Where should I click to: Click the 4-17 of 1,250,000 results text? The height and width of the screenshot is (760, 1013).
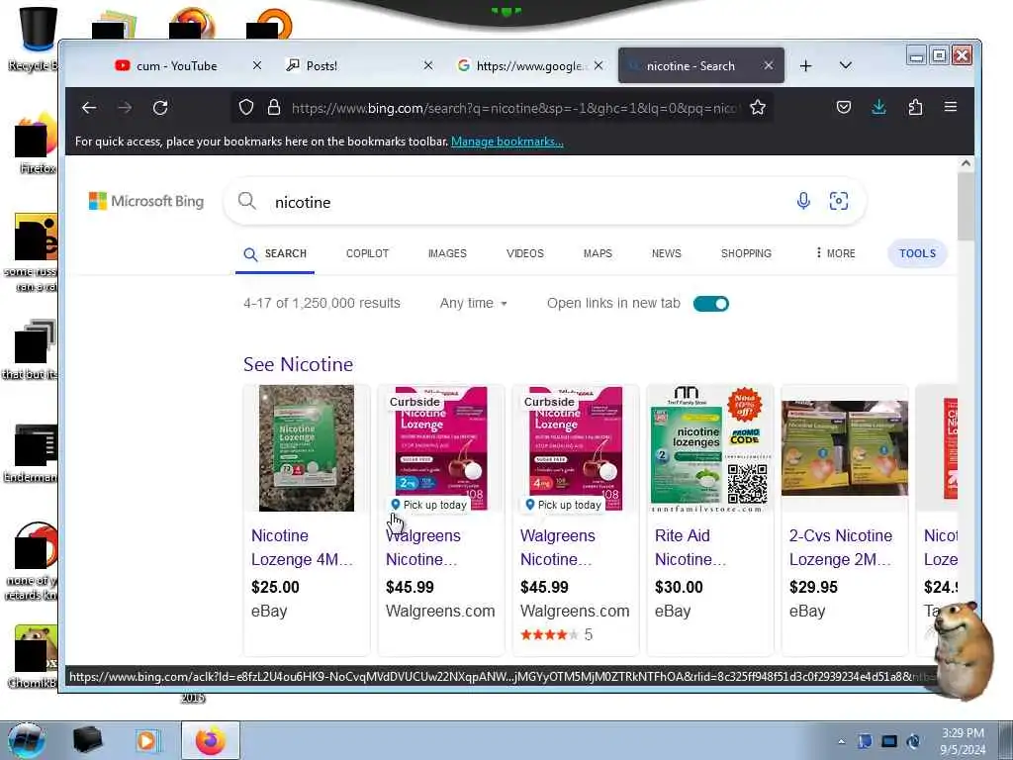(x=322, y=303)
